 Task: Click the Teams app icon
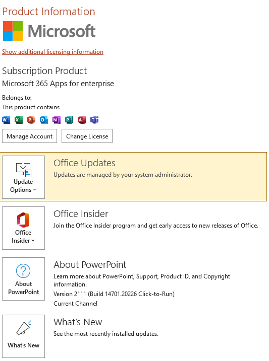pyautogui.click(x=94, y=120)
